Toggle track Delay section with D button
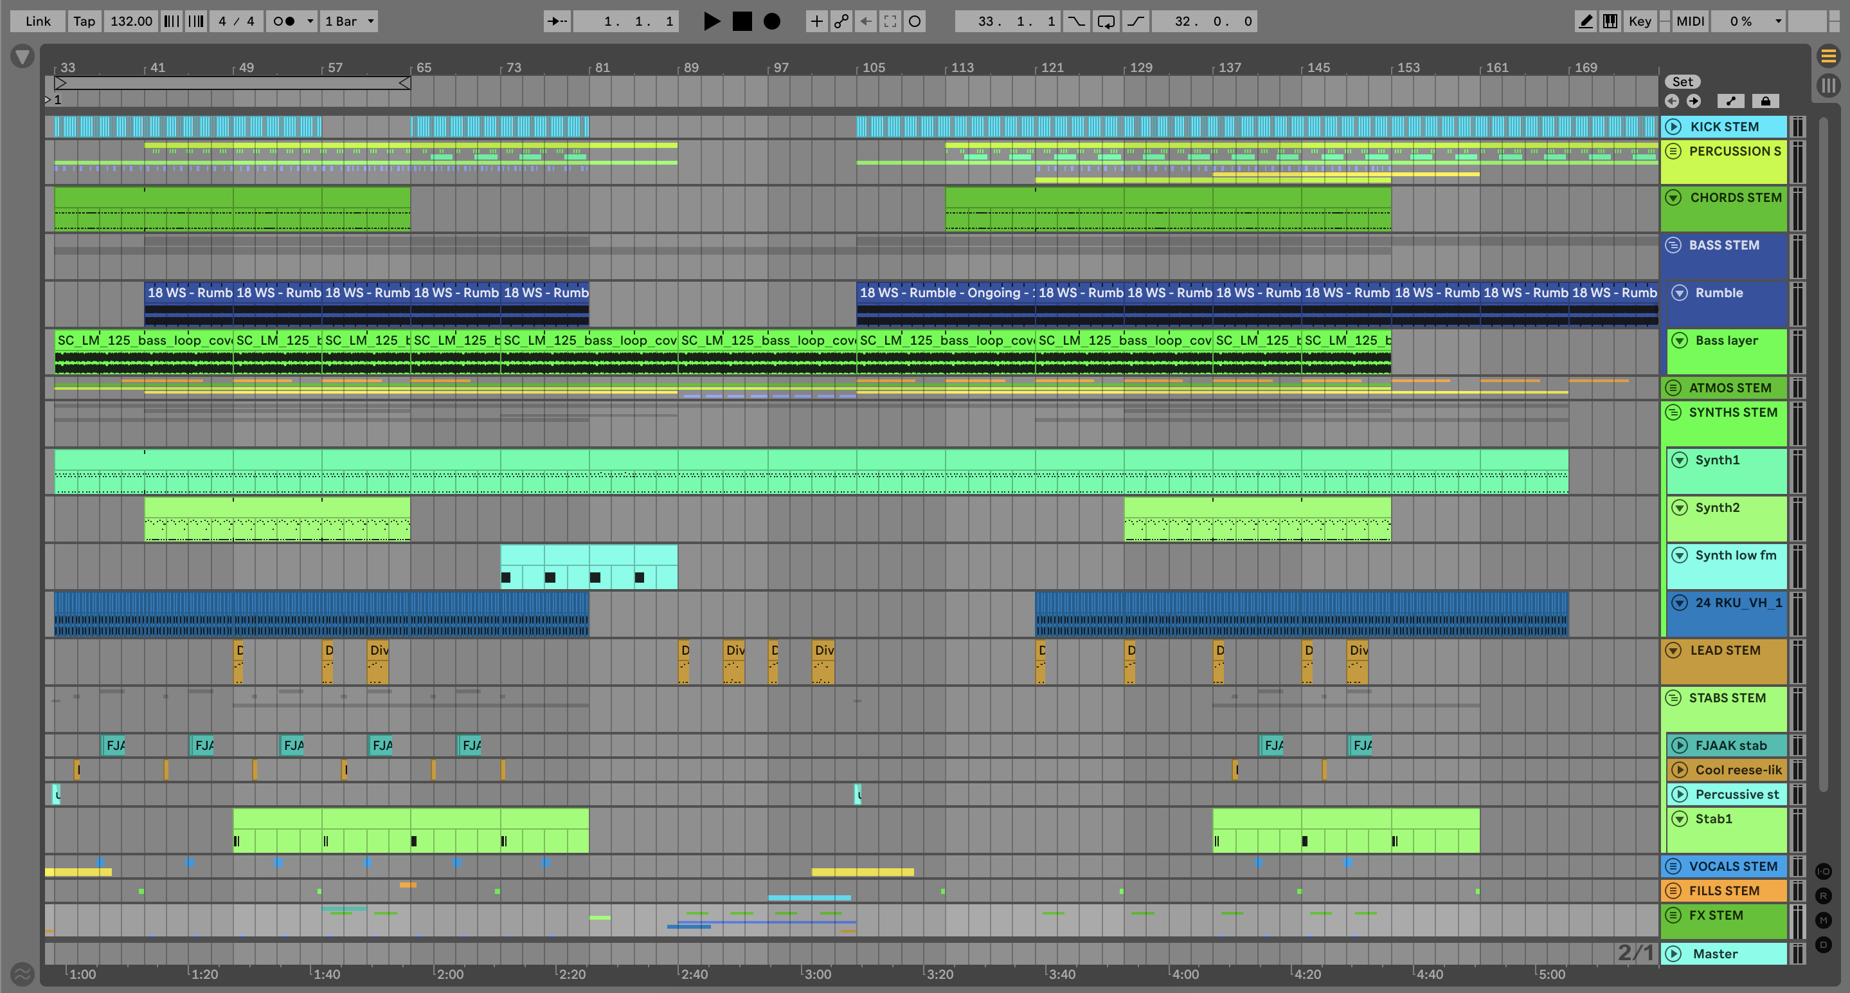Screen dimensions: 1850x993 point(1824,944)
